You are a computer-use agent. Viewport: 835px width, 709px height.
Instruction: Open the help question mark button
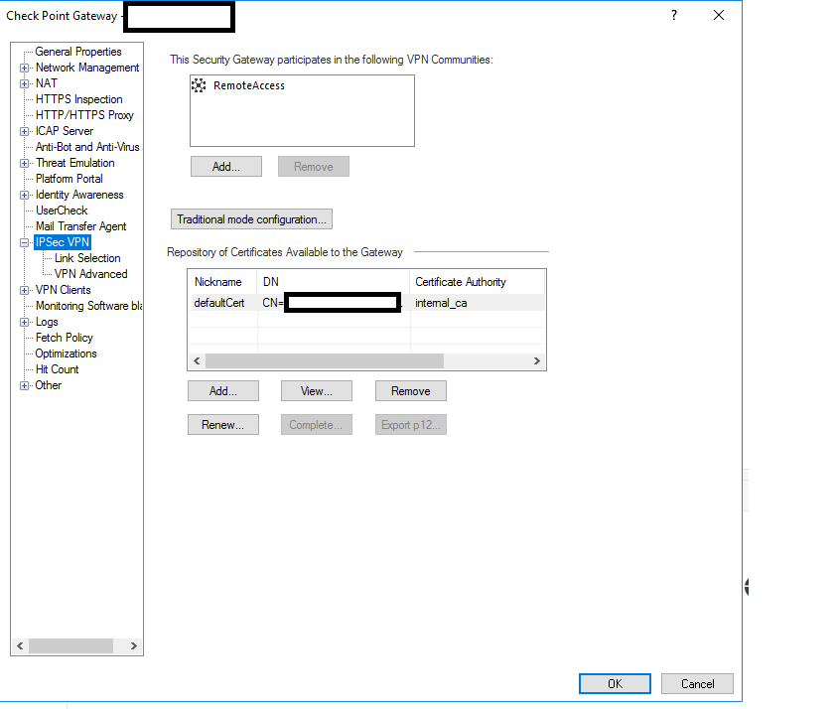(673, 15)
